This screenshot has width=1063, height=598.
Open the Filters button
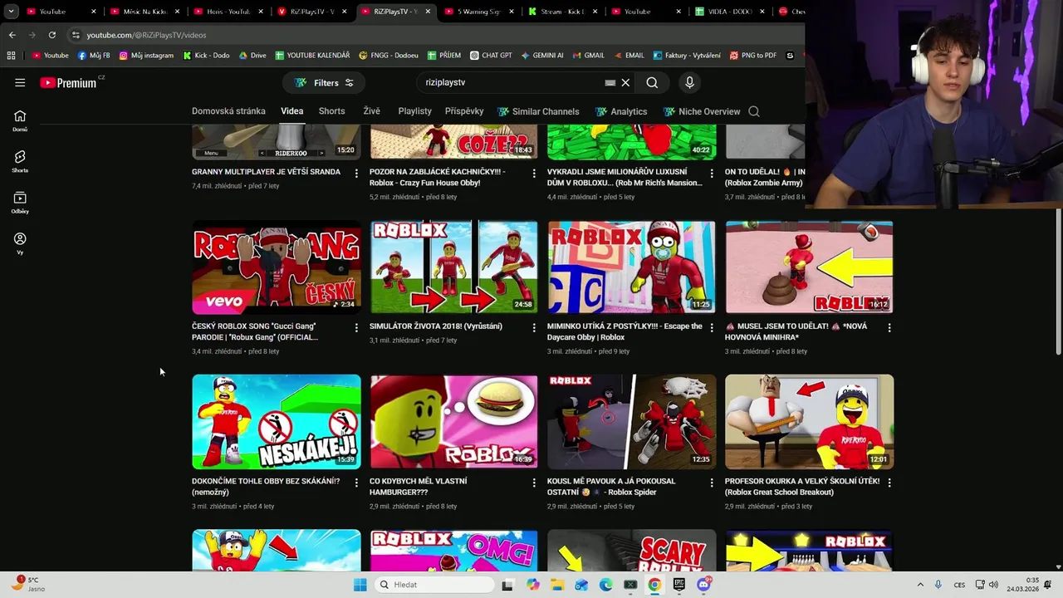(x=324, y=82)
